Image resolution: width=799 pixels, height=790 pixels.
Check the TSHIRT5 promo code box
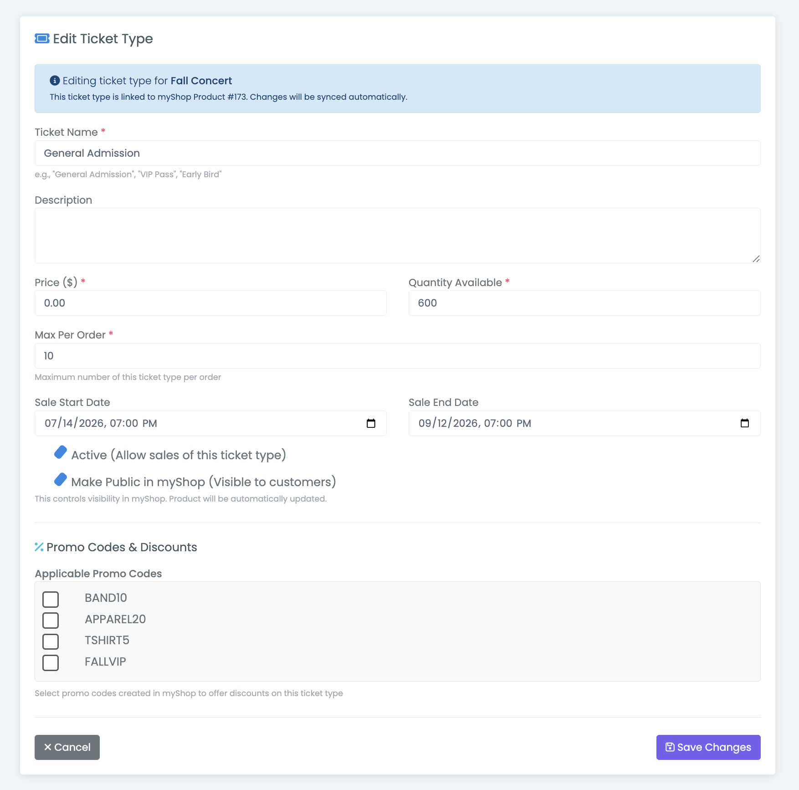point(51,641)
